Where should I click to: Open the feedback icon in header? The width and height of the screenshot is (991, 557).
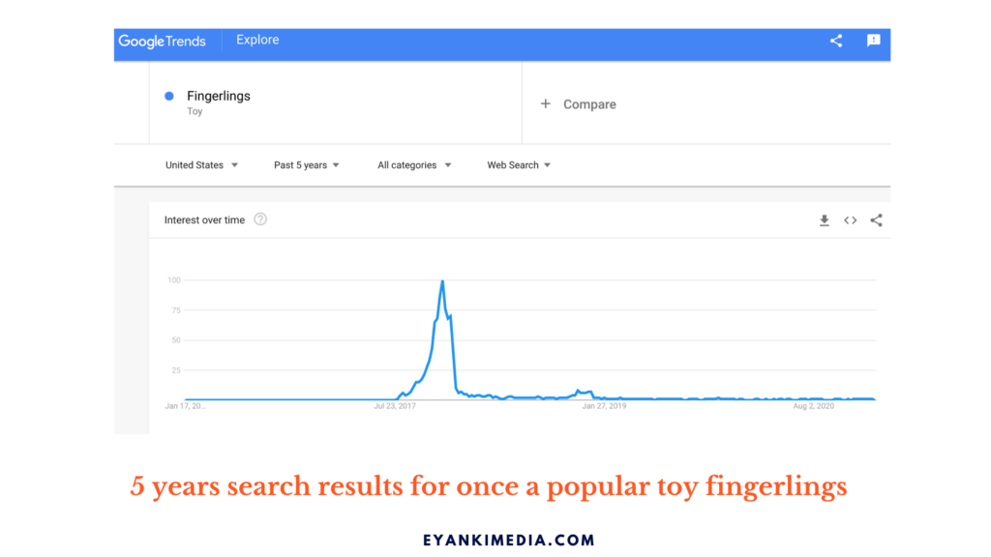[x=874, y=41]
